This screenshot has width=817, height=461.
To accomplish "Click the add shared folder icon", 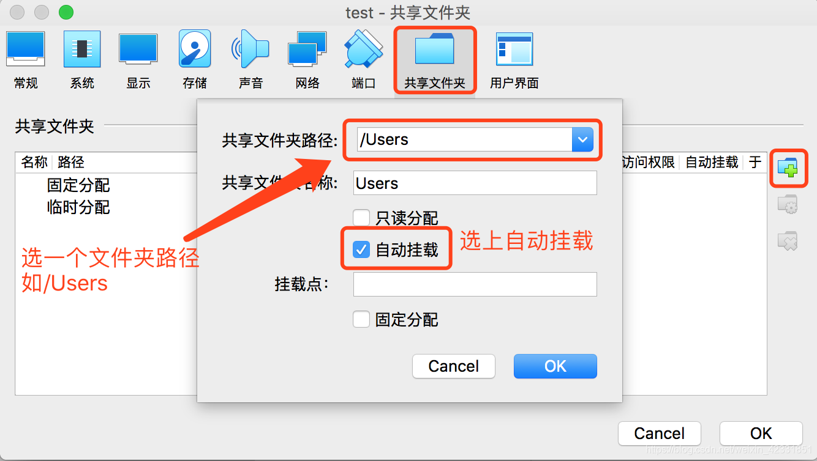I will coord(788,167).
